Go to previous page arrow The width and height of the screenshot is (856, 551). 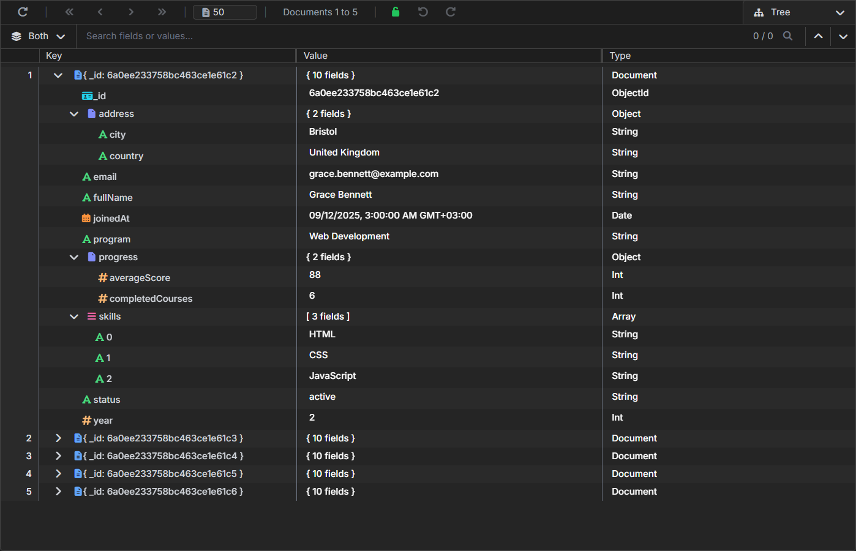pyautogui.click(x=100, y=12)
